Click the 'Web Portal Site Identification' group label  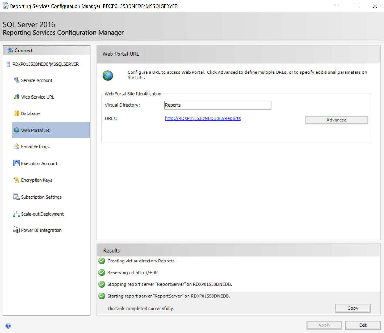133,94
